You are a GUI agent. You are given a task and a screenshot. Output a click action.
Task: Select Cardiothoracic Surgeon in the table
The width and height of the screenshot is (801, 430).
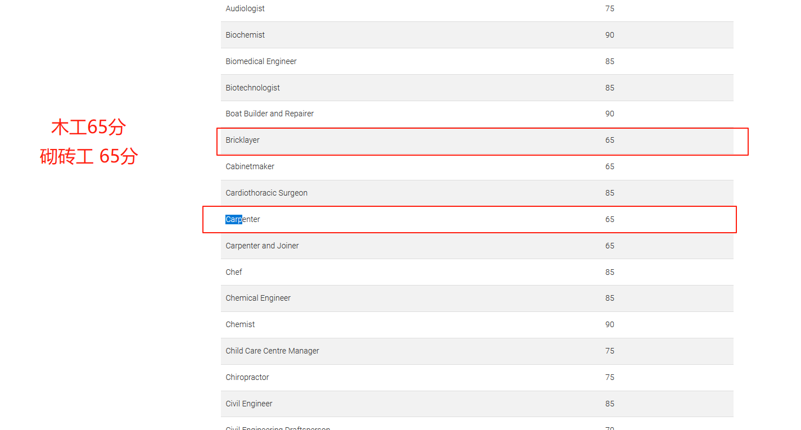click(x=266, y=193)
